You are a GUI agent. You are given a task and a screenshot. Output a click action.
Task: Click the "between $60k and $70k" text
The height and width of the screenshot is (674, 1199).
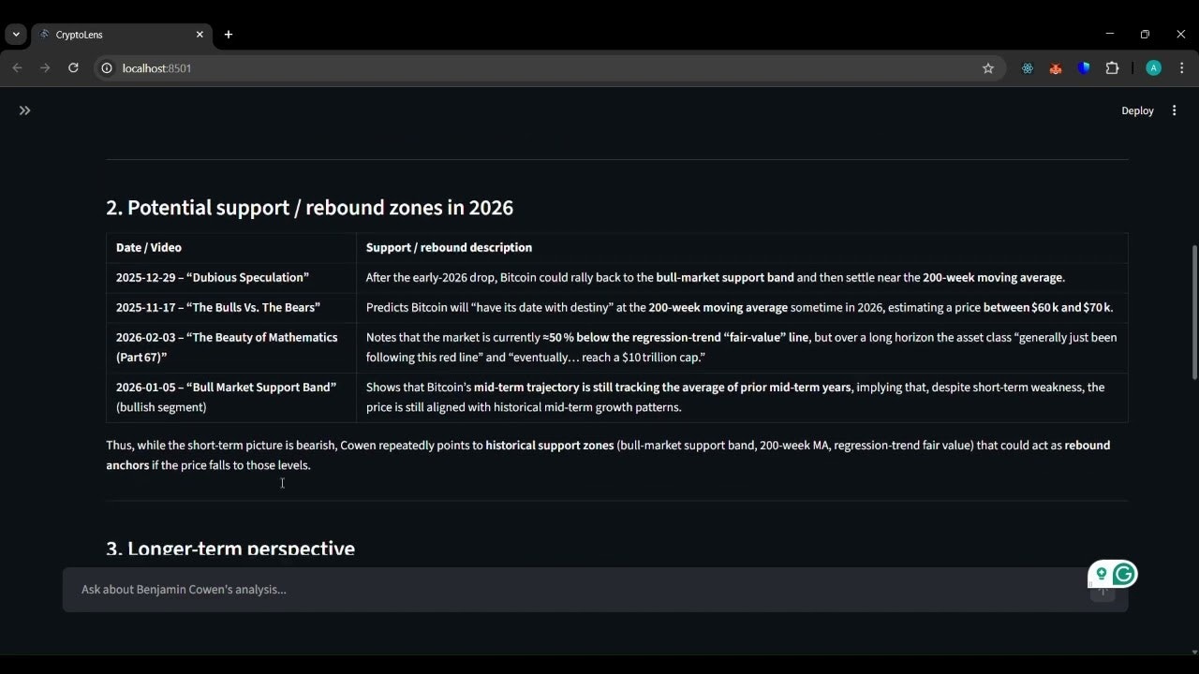[1047, 308]
